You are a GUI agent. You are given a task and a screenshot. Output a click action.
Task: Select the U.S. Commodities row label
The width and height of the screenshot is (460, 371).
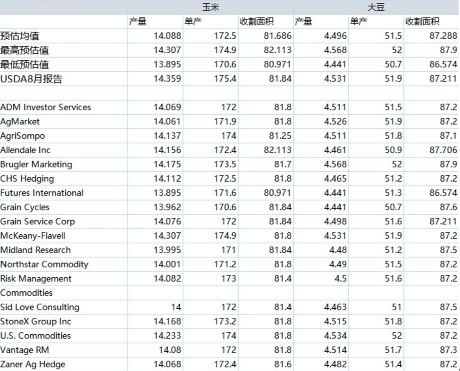[x=35, y=336]
